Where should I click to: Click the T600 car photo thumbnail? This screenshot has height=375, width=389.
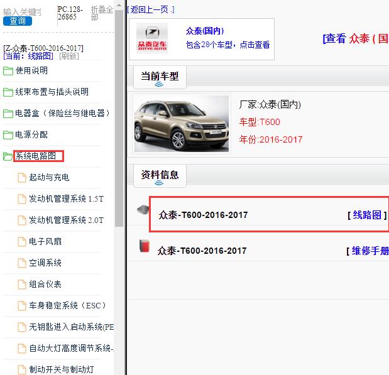coord(182,124)
